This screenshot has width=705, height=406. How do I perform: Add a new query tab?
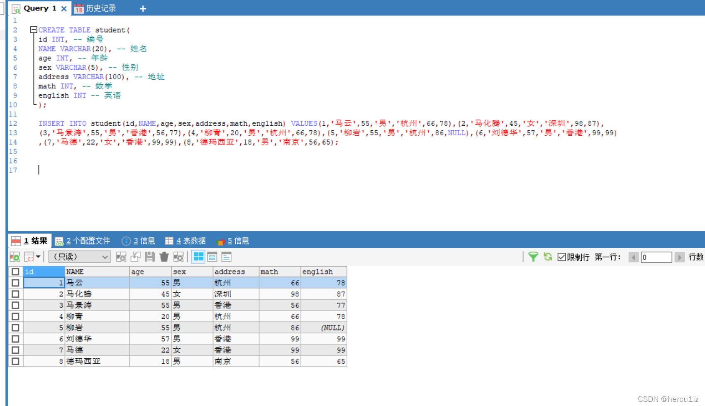point(143,9)
